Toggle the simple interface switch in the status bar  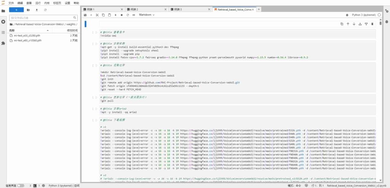click(21, 185)
